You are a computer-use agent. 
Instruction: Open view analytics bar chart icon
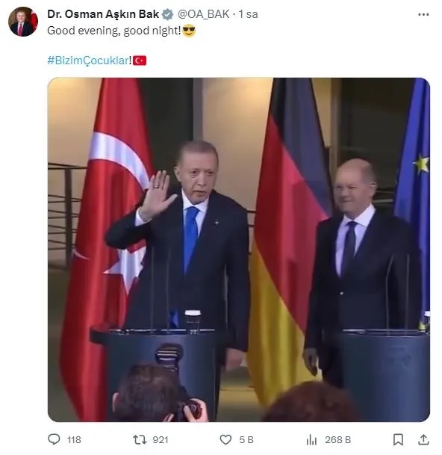312,439
